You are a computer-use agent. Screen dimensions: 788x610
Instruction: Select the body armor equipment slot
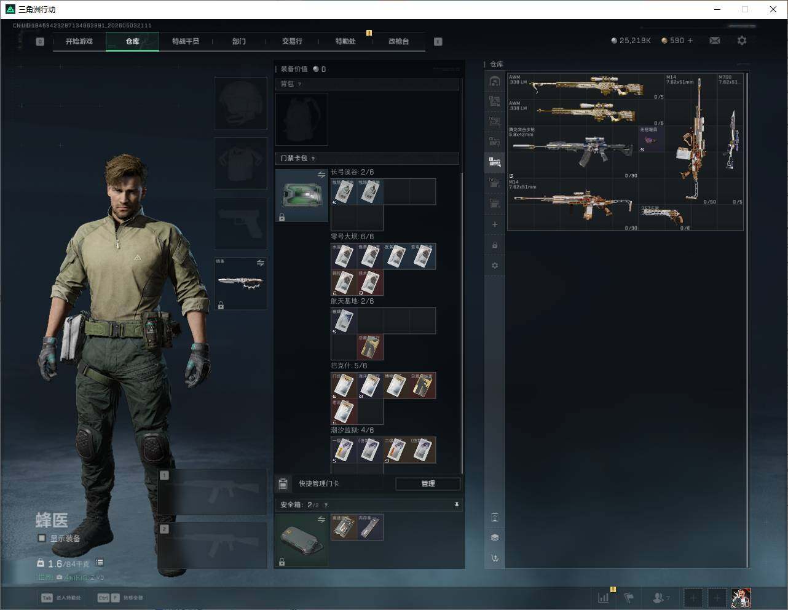pyautogui.click(x=240, y=163)
